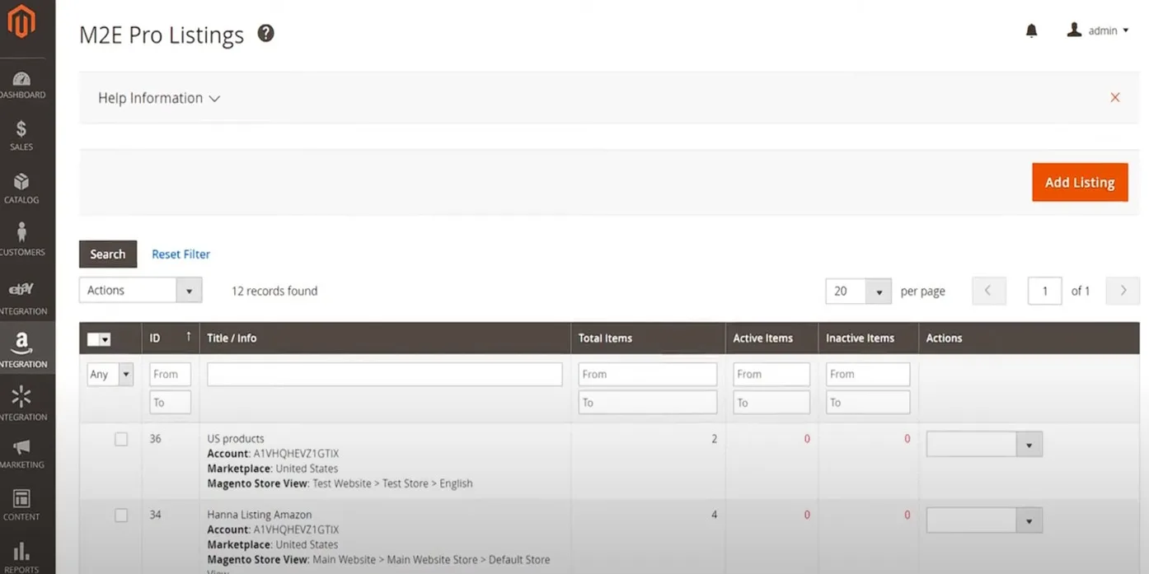Sort by the ID column header
The image size is (1149, 574).
tap(171, 338)
